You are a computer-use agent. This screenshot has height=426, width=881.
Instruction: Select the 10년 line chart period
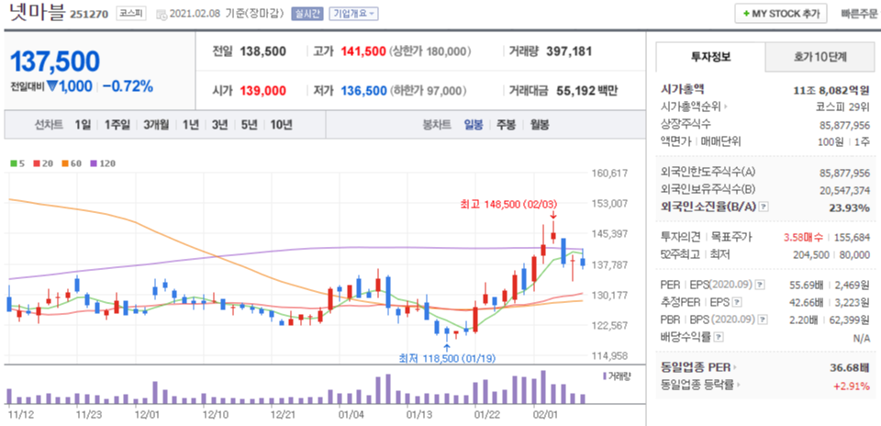tap(281, 125)
